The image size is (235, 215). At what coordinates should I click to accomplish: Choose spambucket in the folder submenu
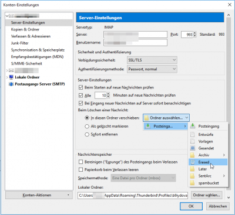click(x=208, y=183)
